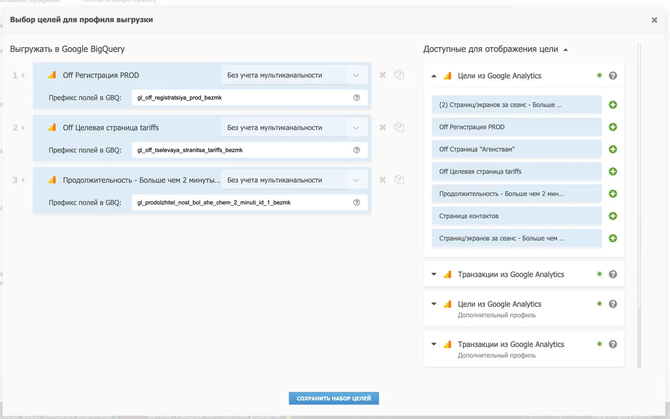Duplicate the Off Регистрация PROD goal row
Viewport: 670px width, 419px height.
click(x=399, y=75)
